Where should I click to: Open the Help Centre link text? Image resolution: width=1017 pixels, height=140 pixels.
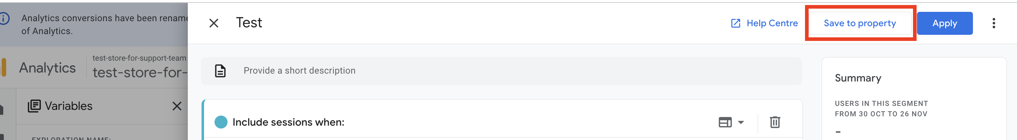pyautogui.click(x=772, y=23)
